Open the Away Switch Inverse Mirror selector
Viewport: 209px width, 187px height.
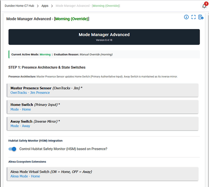(102, 124)
